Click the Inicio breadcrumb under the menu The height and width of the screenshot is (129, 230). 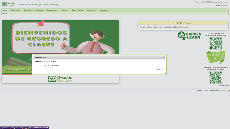point(5,14)
